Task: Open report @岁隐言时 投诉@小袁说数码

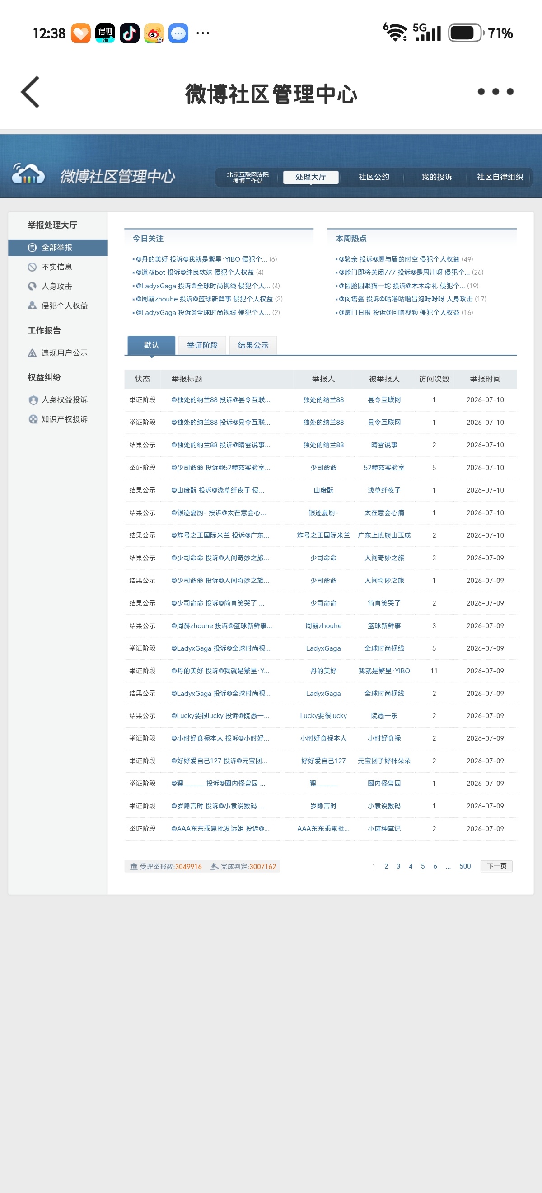Action: click(218, 806)
